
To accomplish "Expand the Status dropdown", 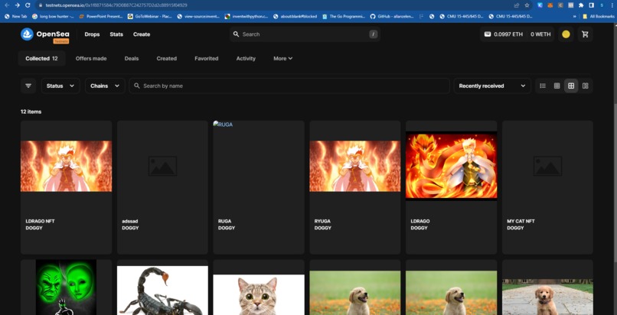I will pos(60,86).
